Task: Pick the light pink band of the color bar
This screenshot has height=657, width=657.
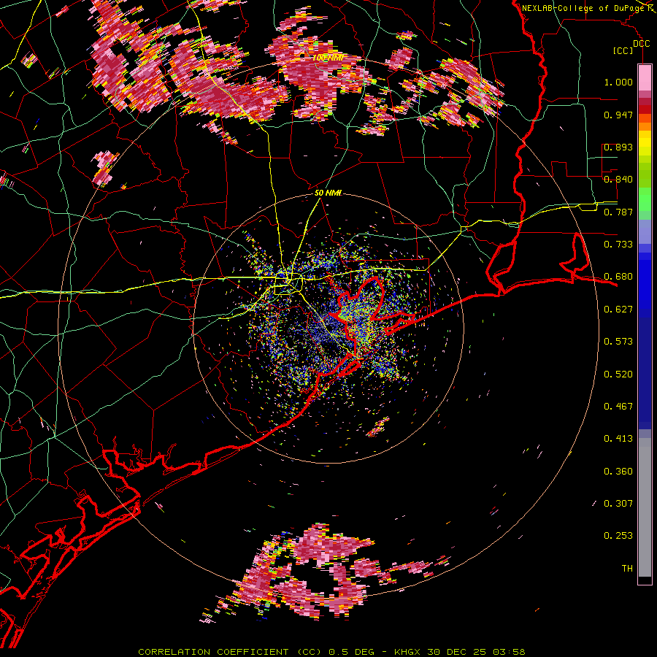Action: point(645,77)
